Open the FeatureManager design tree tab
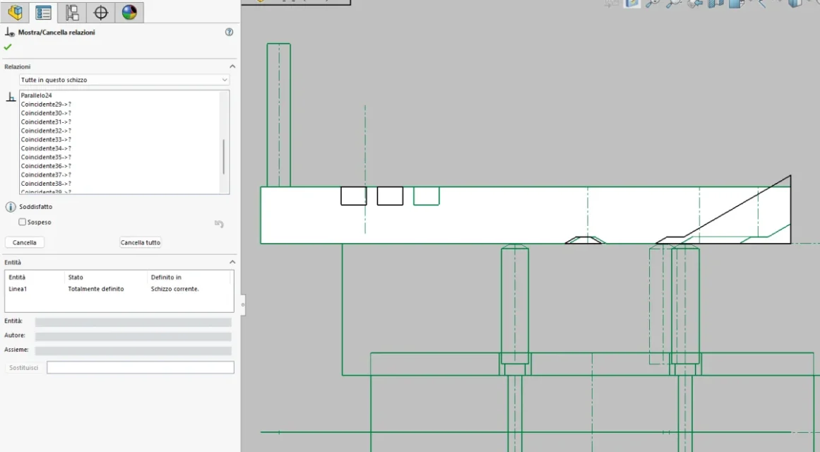 [x=15, y=12]
